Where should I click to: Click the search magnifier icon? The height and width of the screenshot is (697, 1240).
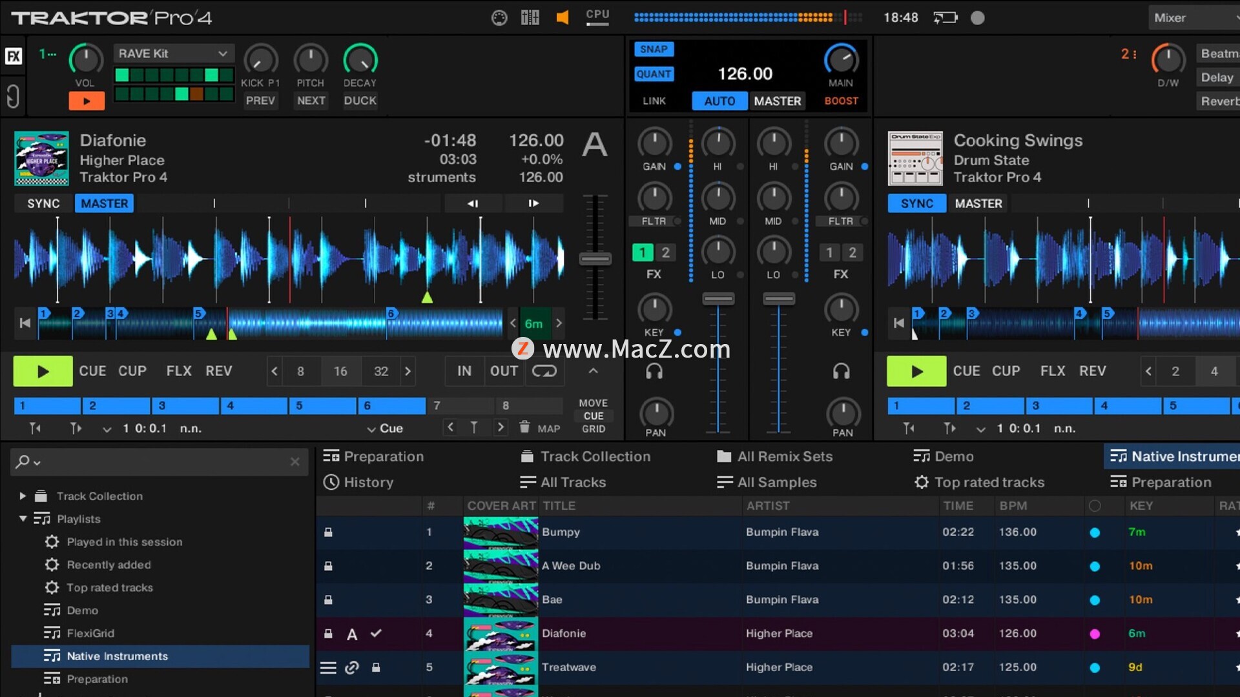[x=23, y=461]
